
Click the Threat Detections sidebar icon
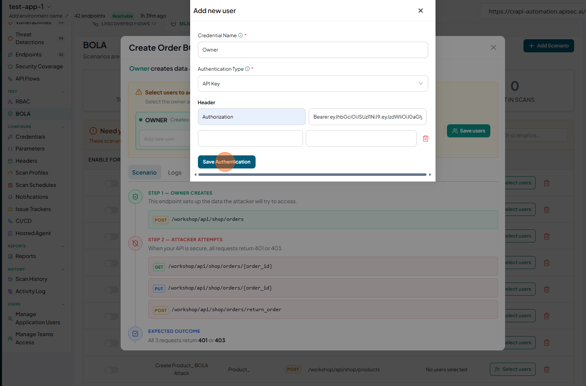[x=10, y=38]
